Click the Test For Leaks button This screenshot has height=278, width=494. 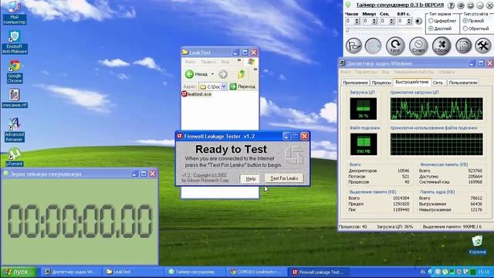pyautogui.click(x=284, y=178)
